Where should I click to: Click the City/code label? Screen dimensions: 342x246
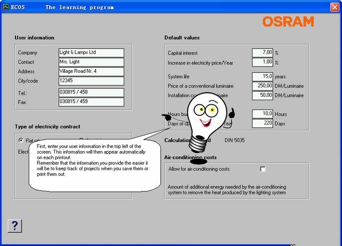coord(28,81)
